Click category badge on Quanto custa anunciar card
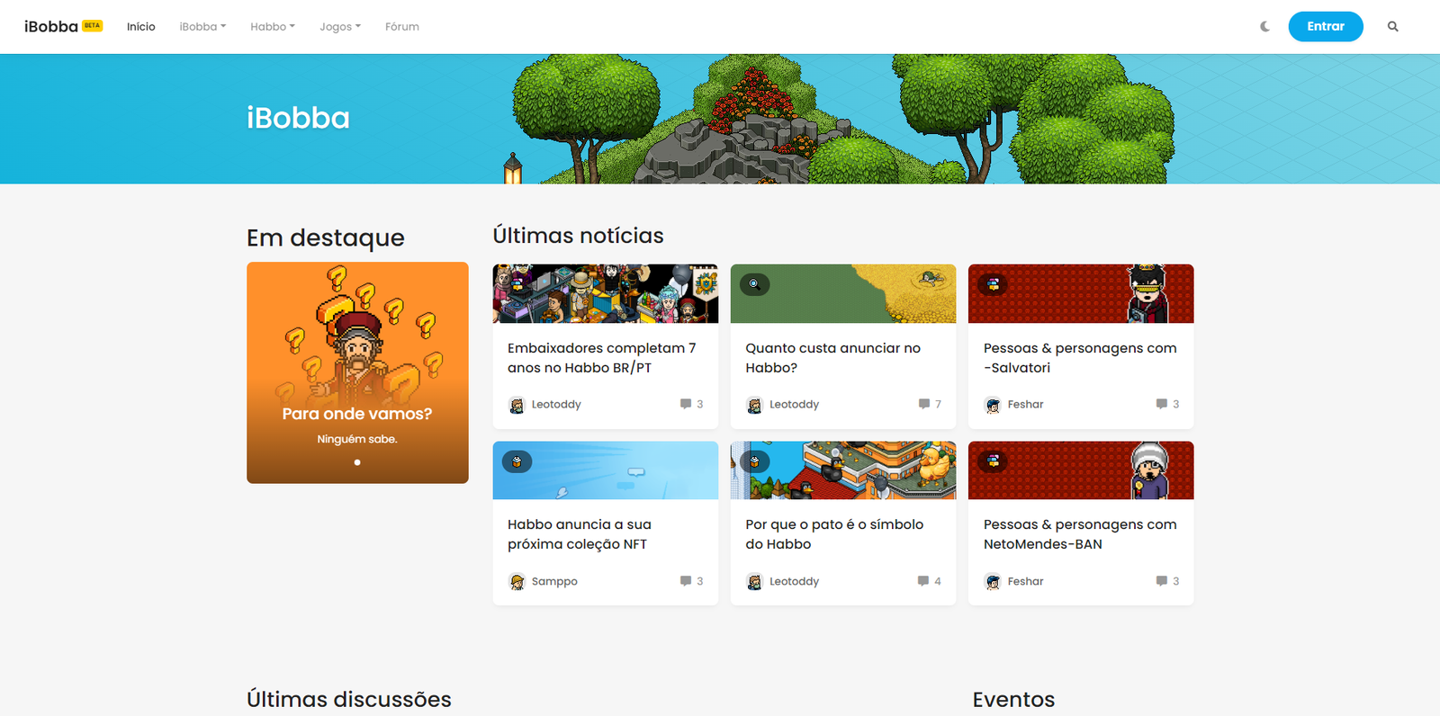 (754, 284)
